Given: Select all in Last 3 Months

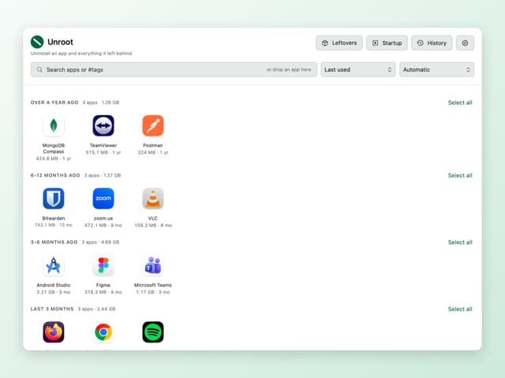Looking at the screenshot, I should point(460,309).
